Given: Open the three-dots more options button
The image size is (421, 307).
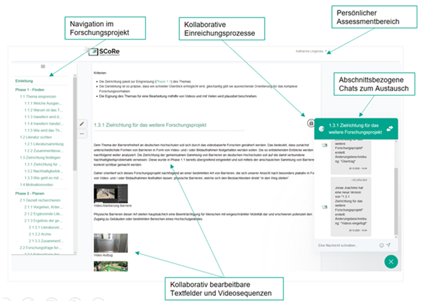Looking at the screenshot, I should tap(82, 134).
